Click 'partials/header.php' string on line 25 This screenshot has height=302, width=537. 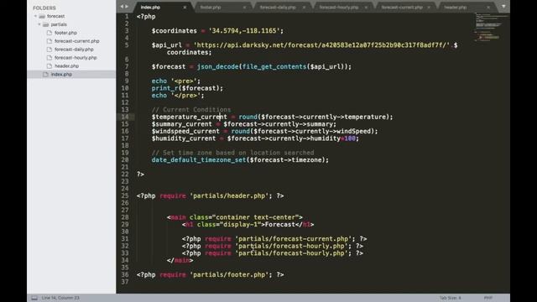229,195
